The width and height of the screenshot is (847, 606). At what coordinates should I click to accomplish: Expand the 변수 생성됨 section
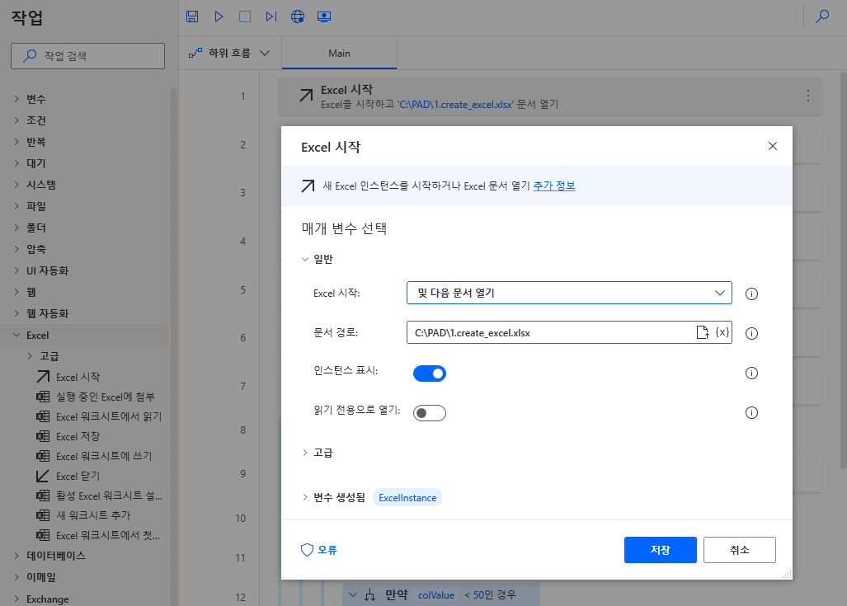(x=305, y=497)
